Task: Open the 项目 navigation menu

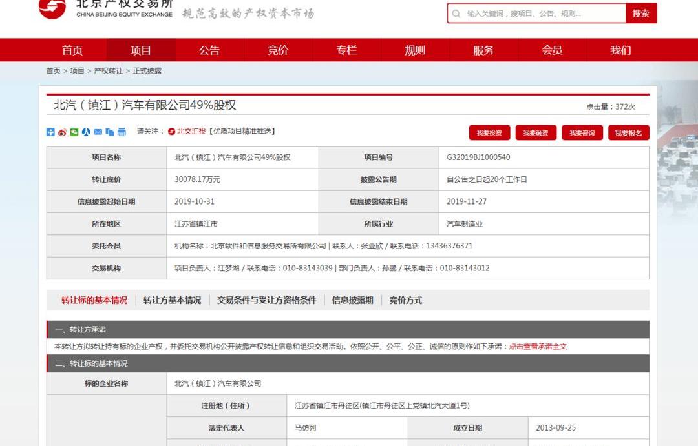Action: [x=141, y=50]
